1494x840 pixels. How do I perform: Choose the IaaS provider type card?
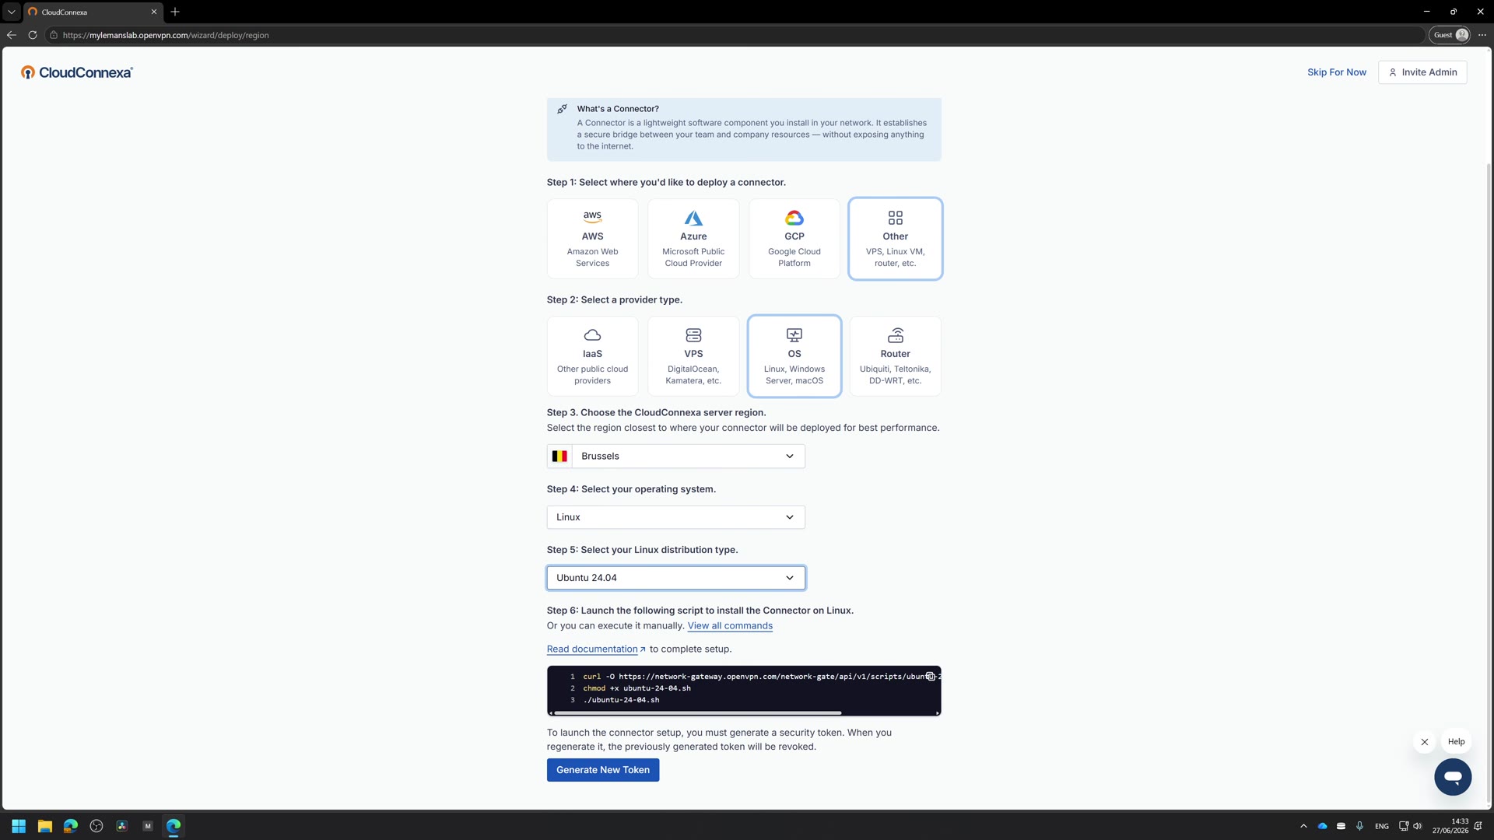coord(592,356)
